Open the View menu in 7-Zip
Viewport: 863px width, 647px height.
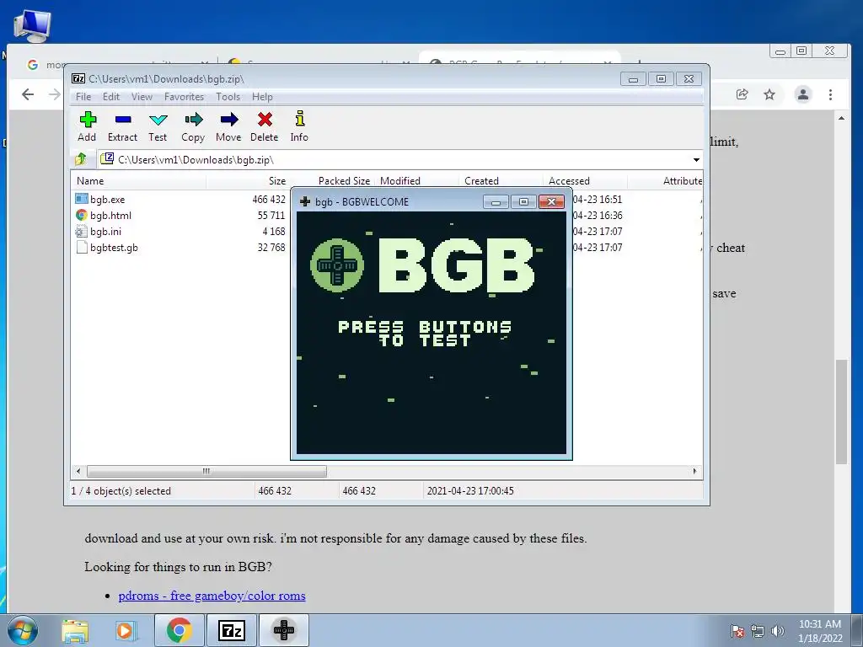pos(142,97)
